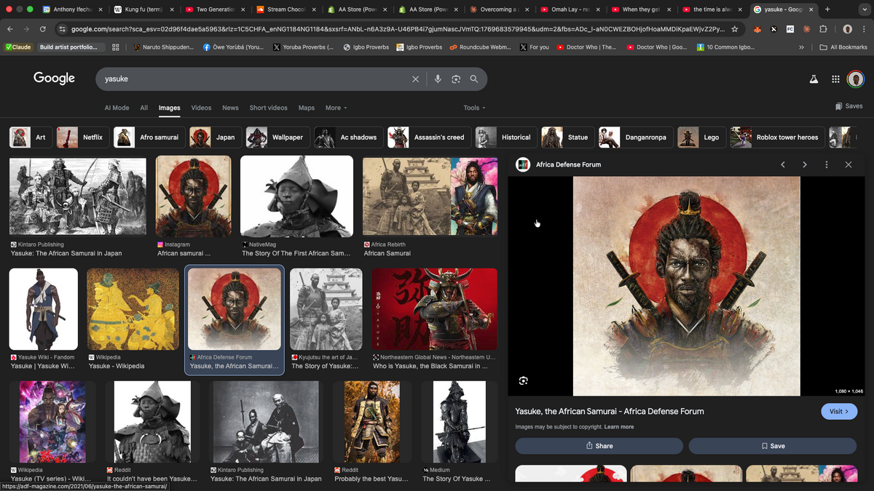Open the Roundcube Webmail bookmark

479,47
